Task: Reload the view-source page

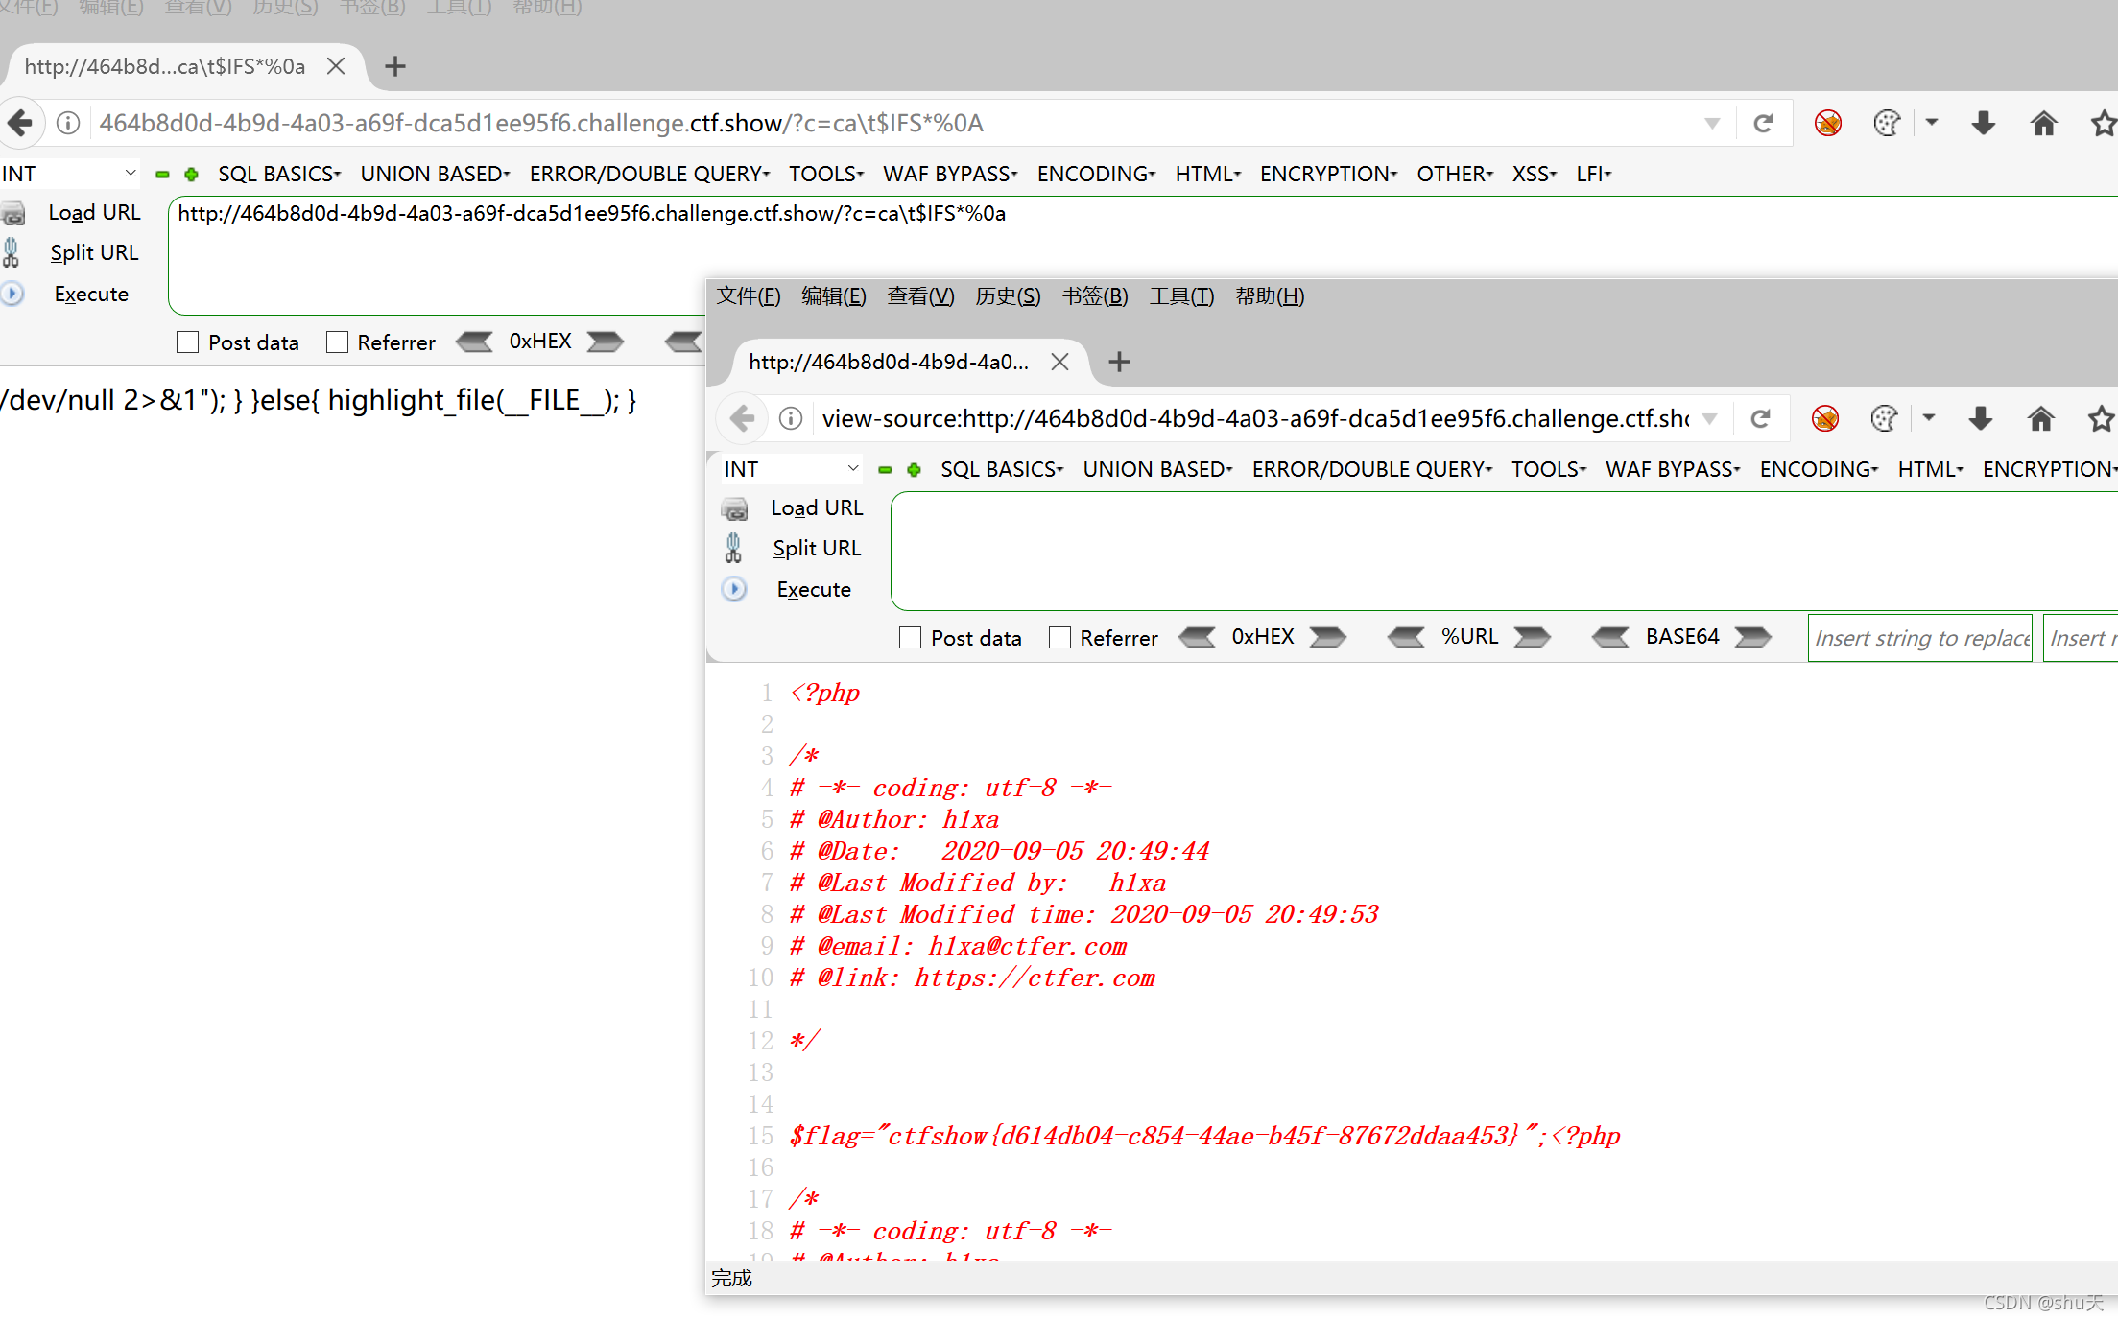Action: coord(1760,418)
